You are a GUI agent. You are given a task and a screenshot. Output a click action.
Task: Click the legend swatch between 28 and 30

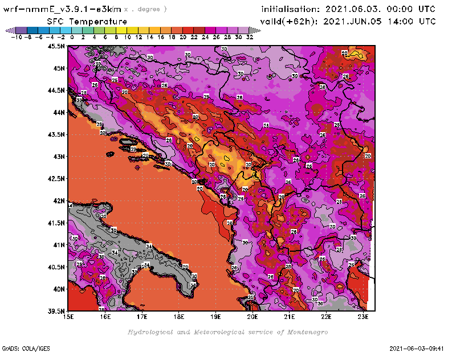(x=232, y=30)
